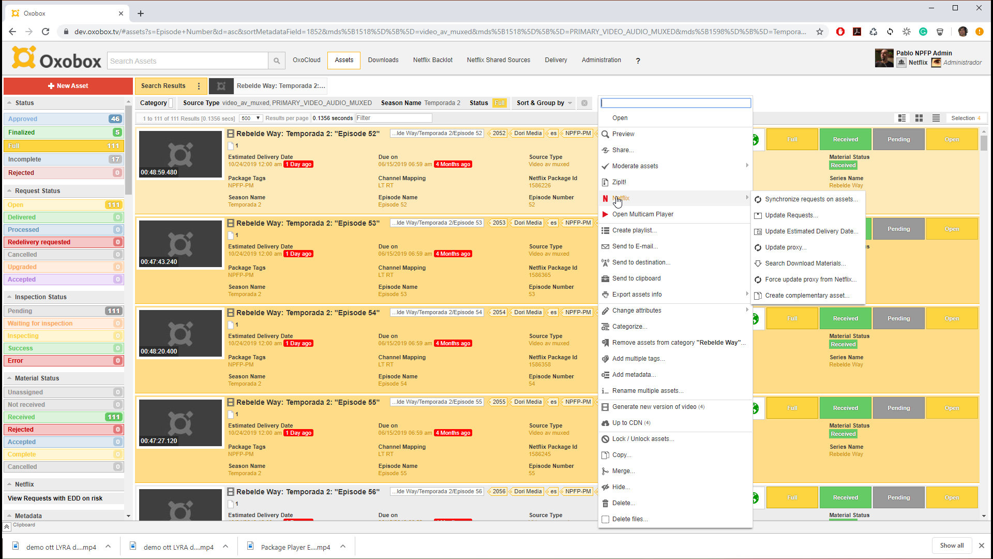Click the Netflix N icon in the context menu

605,198
